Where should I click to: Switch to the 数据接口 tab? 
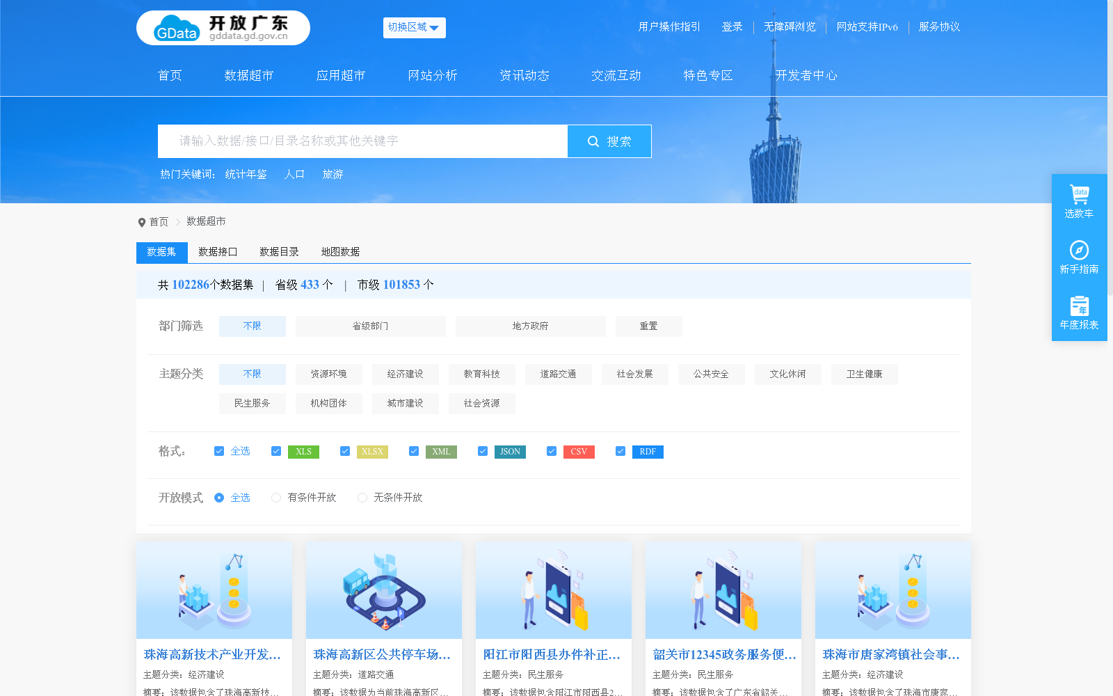pyautogui.click(x=217, y=252)
